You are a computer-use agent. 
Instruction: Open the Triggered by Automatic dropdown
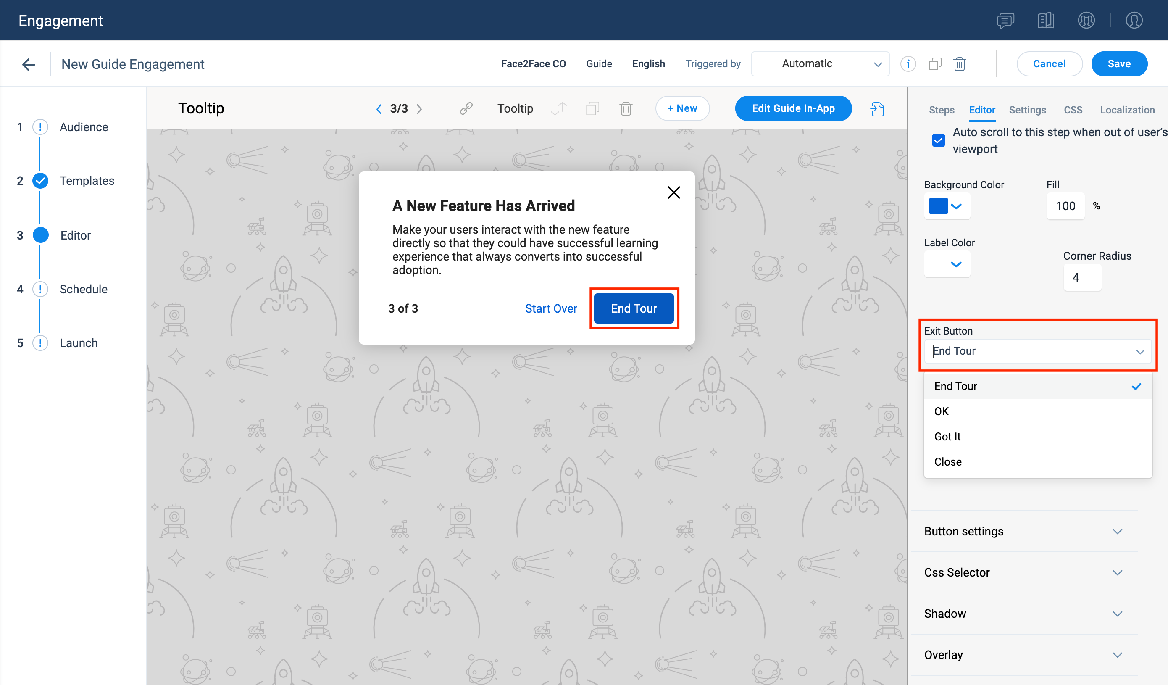click(820, 64)
